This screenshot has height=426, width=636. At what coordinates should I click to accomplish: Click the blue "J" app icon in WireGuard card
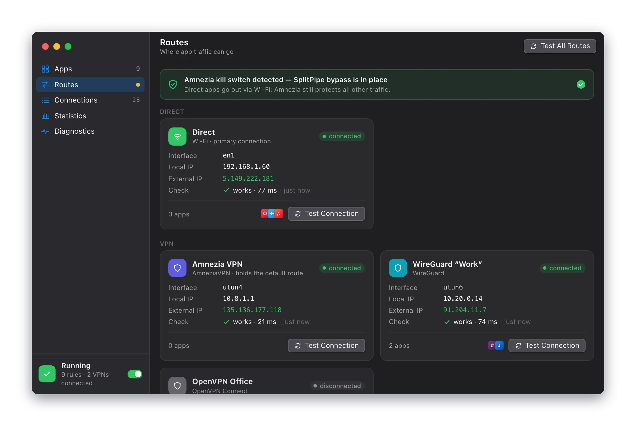[x=499, y=346]
